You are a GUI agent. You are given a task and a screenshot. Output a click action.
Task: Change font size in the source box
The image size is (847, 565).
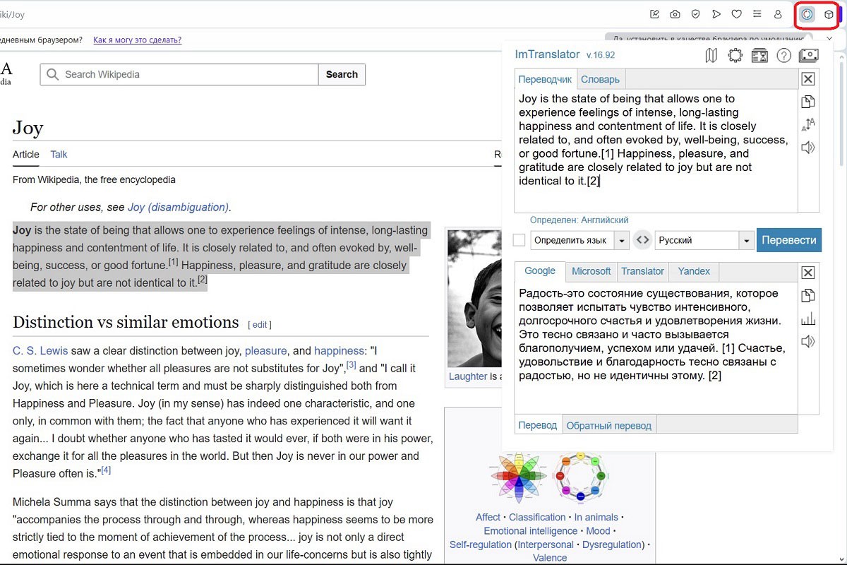(808, 124)
